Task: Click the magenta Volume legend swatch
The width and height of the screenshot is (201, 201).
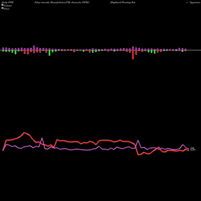Action: pos(2,5)
